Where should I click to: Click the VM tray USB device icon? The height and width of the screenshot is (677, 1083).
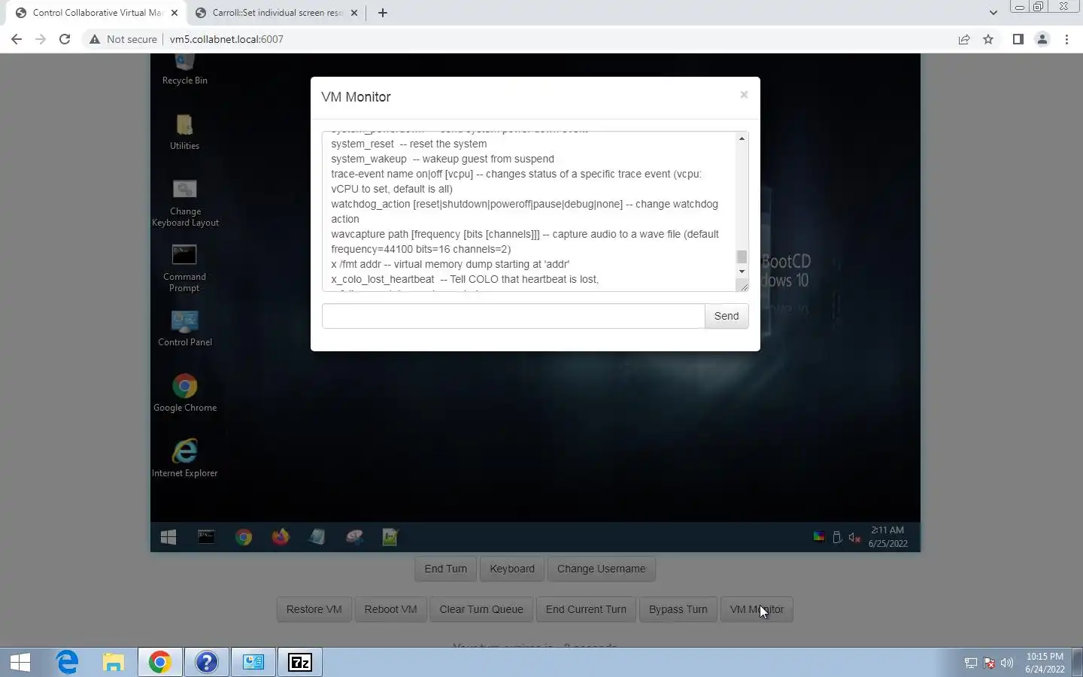[837, 537]
